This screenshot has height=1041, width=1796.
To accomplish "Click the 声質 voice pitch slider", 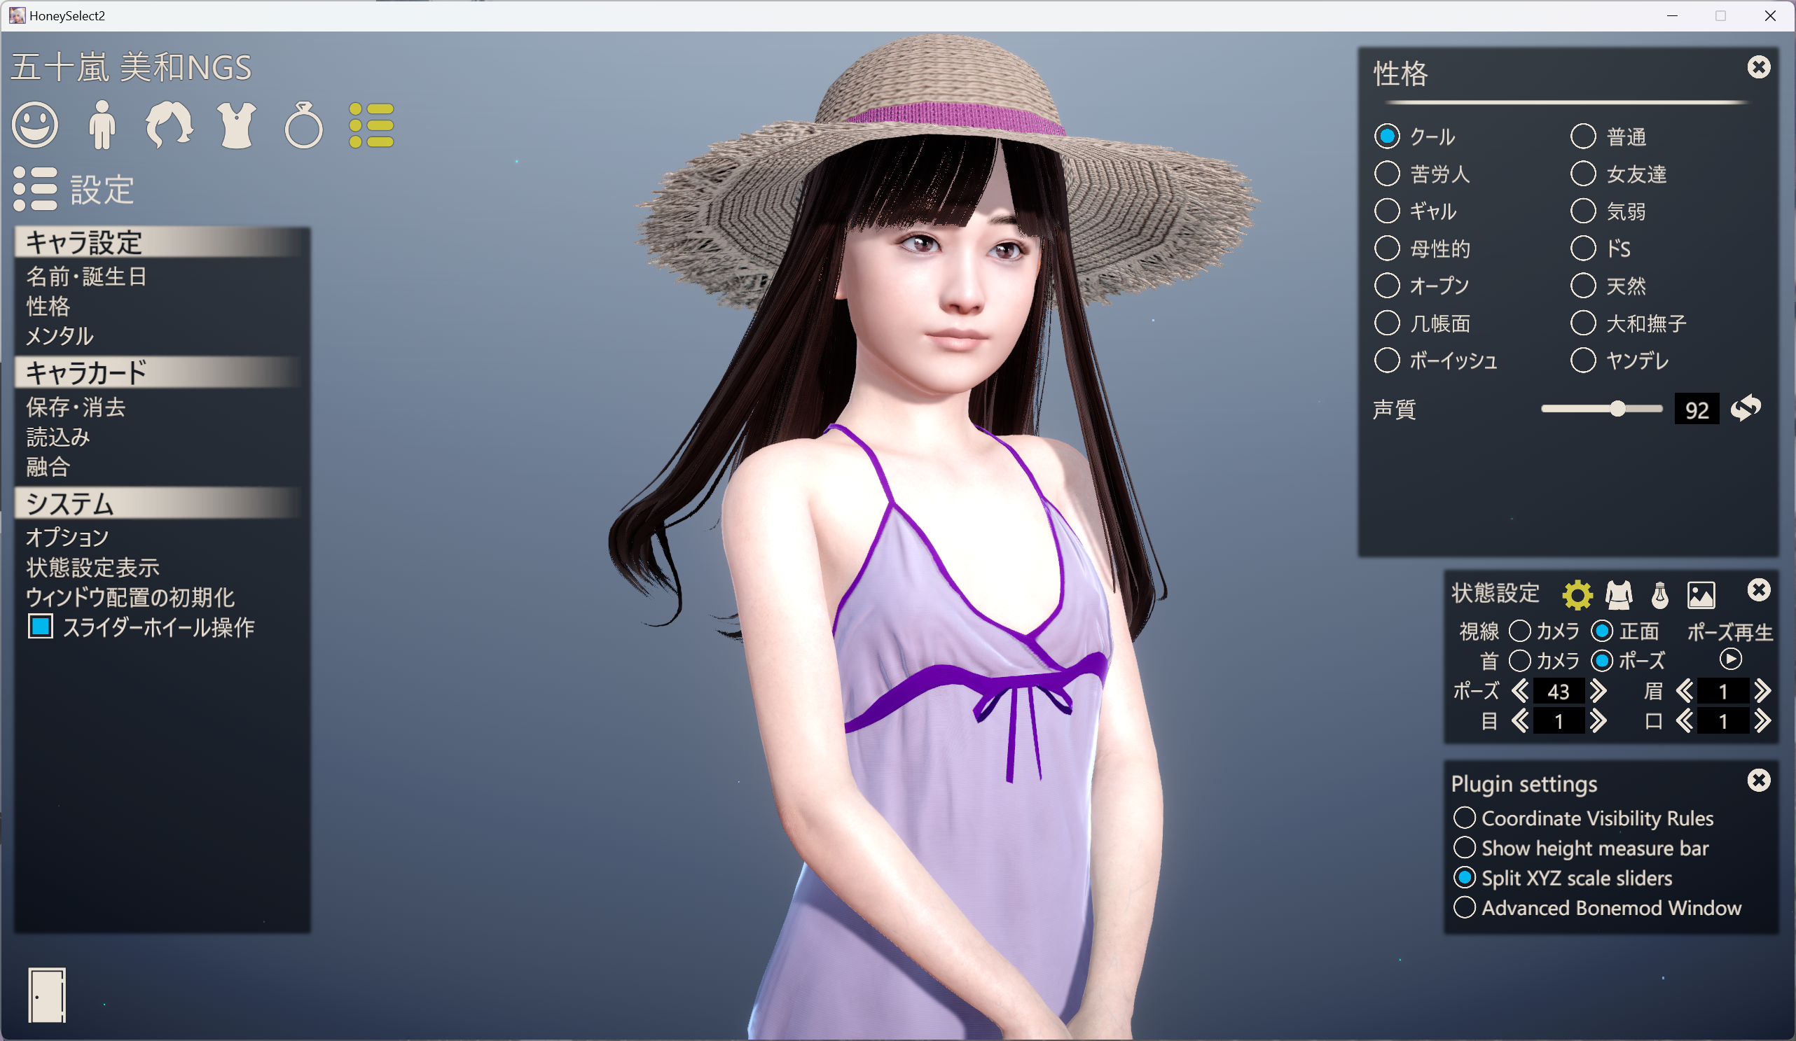I will point(1601,409).
